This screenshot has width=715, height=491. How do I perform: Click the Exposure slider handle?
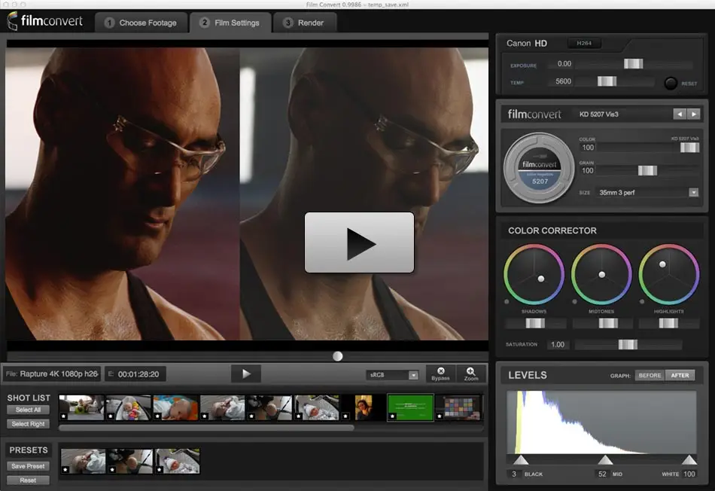[634, 64]
